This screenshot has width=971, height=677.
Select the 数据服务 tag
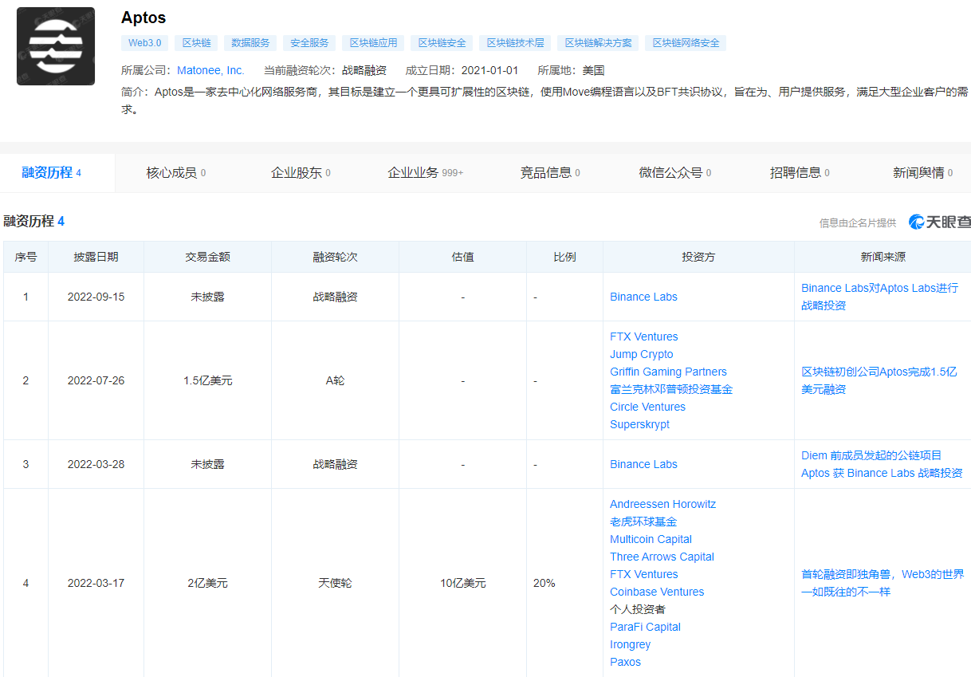coord(250,43)
